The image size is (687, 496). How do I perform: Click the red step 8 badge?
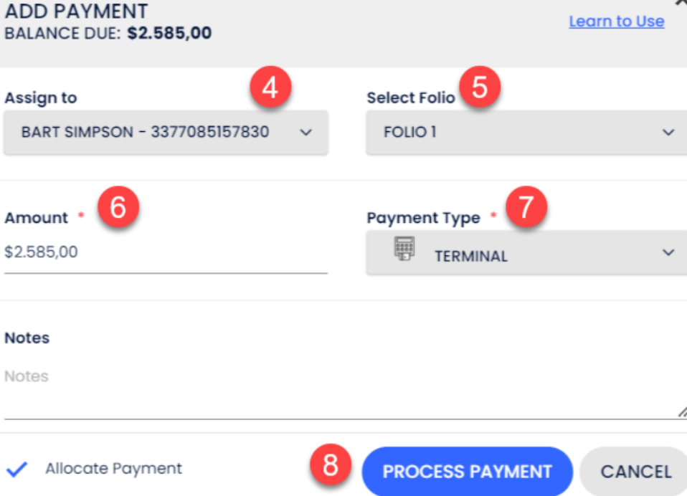pos(330,466)
